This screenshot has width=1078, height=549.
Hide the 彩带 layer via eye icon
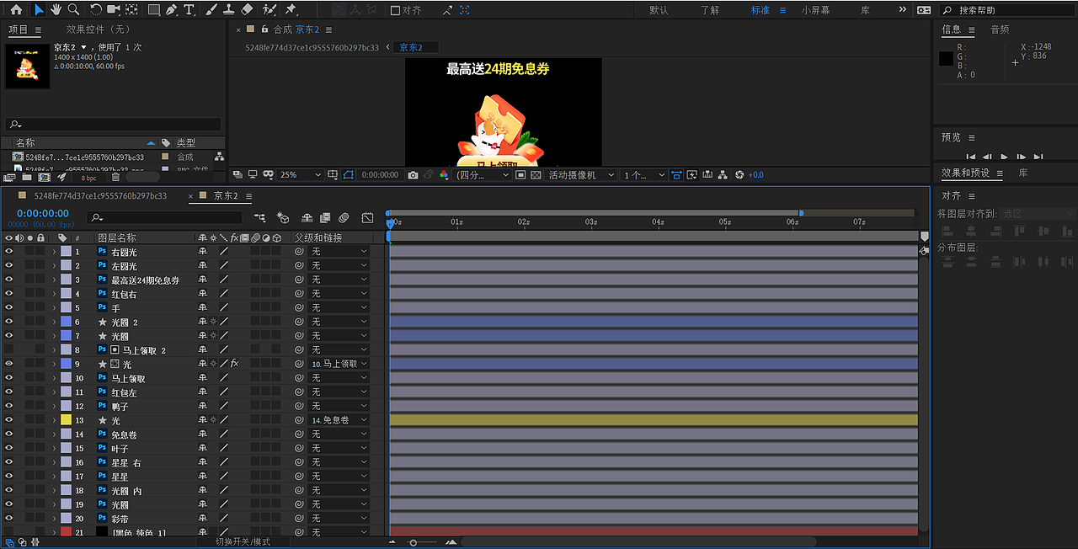click(8, 519)
